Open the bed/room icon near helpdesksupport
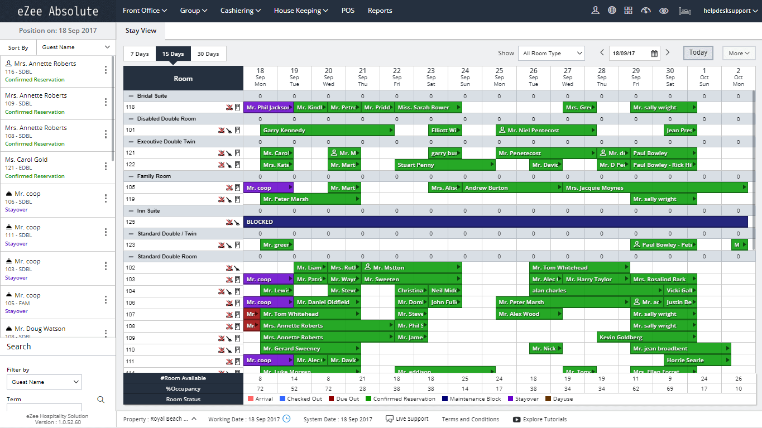Screen dimensions: 762x428 click(x=685, y=10)
